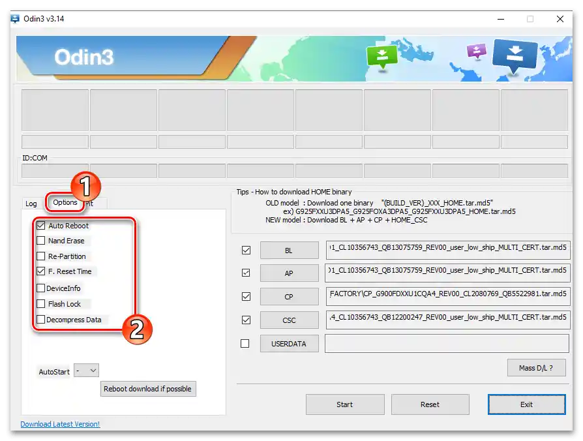Click the CP file button

pyautogui.click(x=290, y=296)
